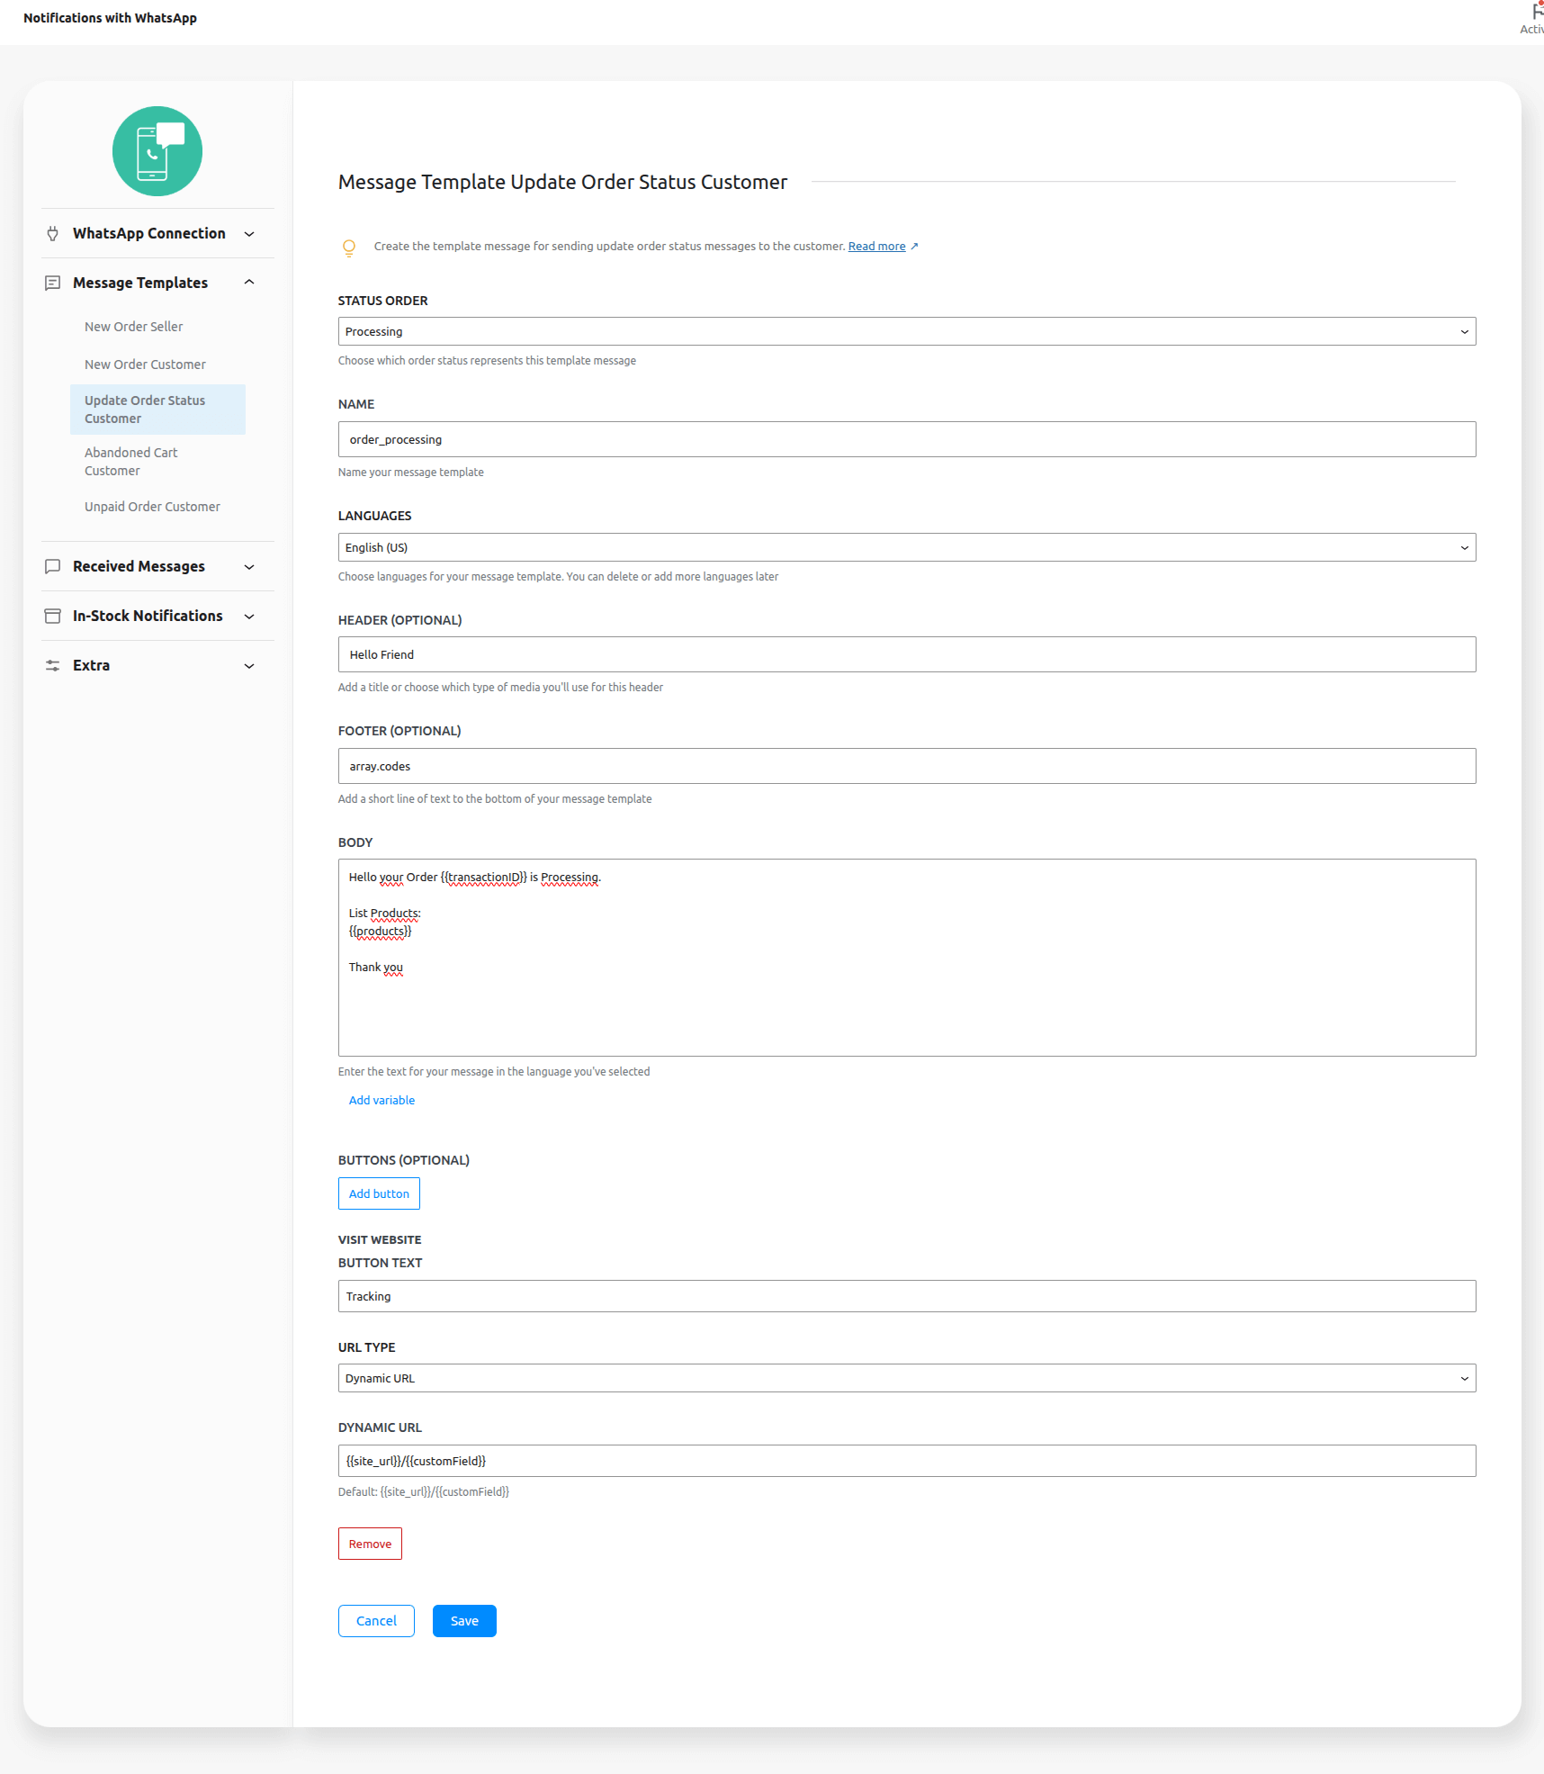Image resolution: width=1544 pixels, height=1774 pixels.
Task: Open New Order Seller template
Action: [x=133, y=327]
